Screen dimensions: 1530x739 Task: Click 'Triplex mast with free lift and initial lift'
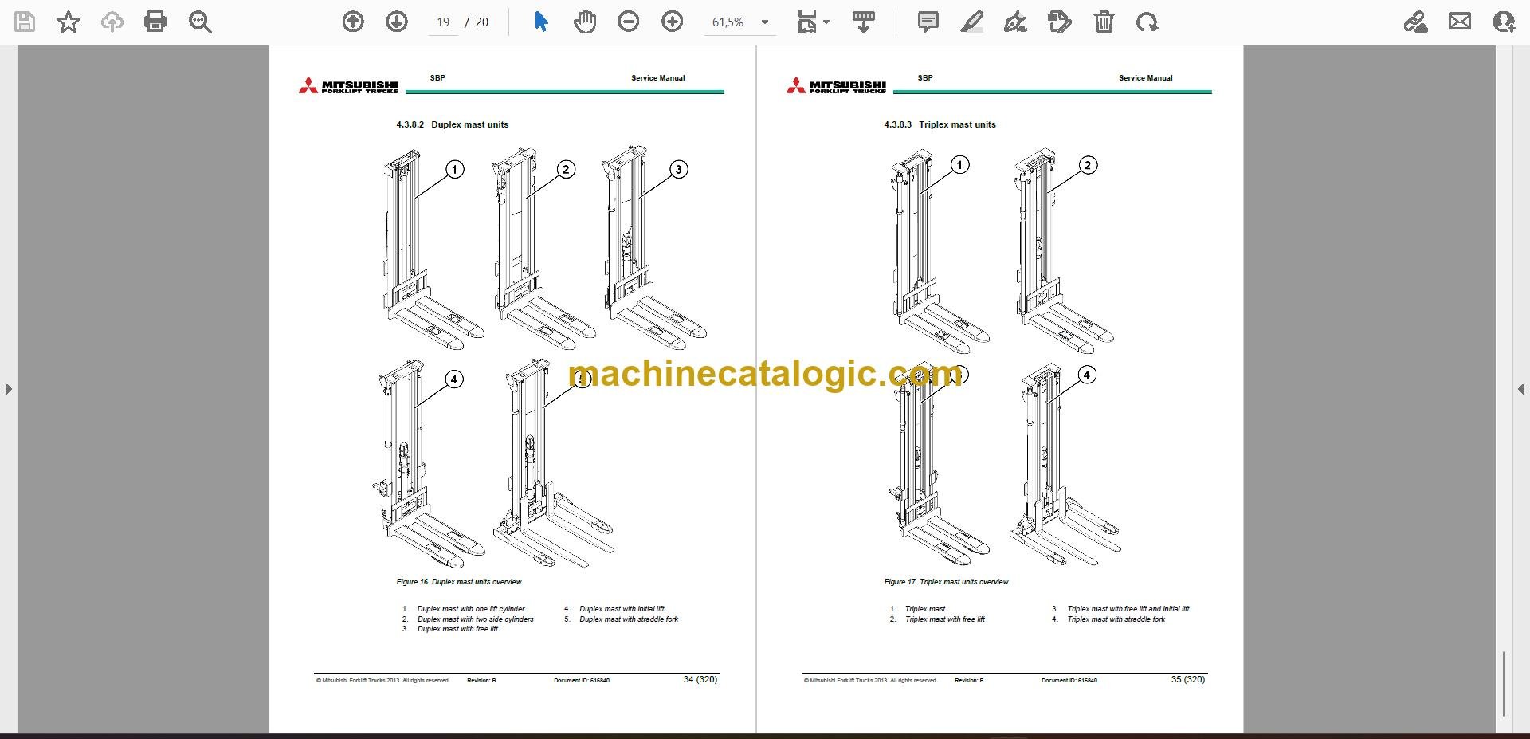[1128, 609]
